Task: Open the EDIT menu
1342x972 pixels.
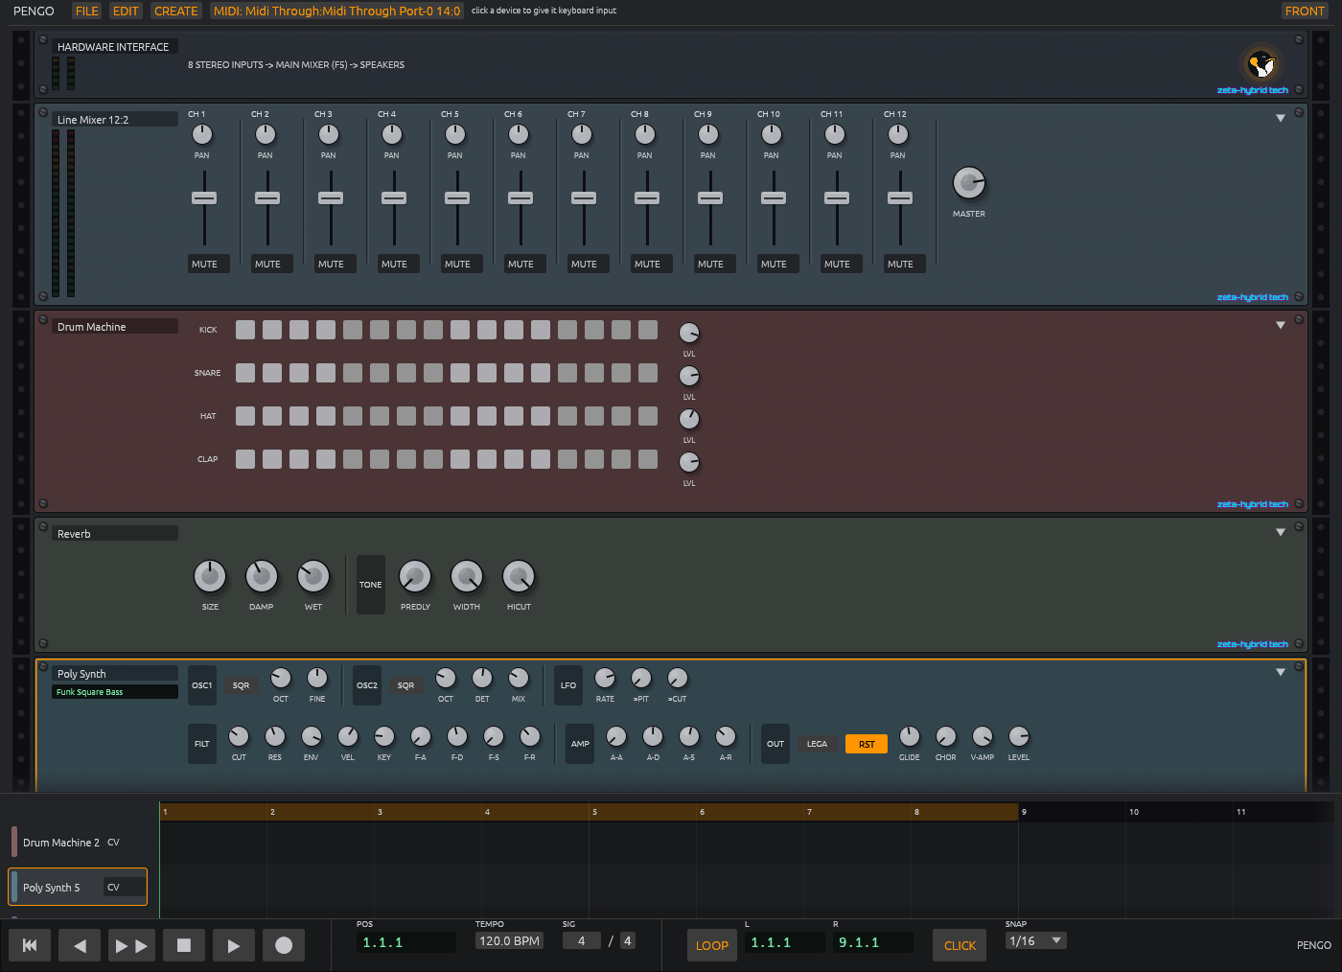Action: [126, 11]
